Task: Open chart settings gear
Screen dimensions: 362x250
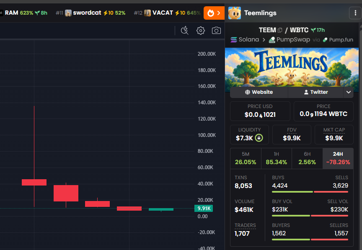Action: tap(200, 31)
